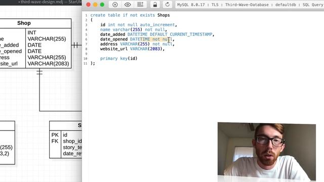The height and width of the screenshot is (182, 324).
Task: Click the webcam video overlay
Action: (x=267, y=152)
